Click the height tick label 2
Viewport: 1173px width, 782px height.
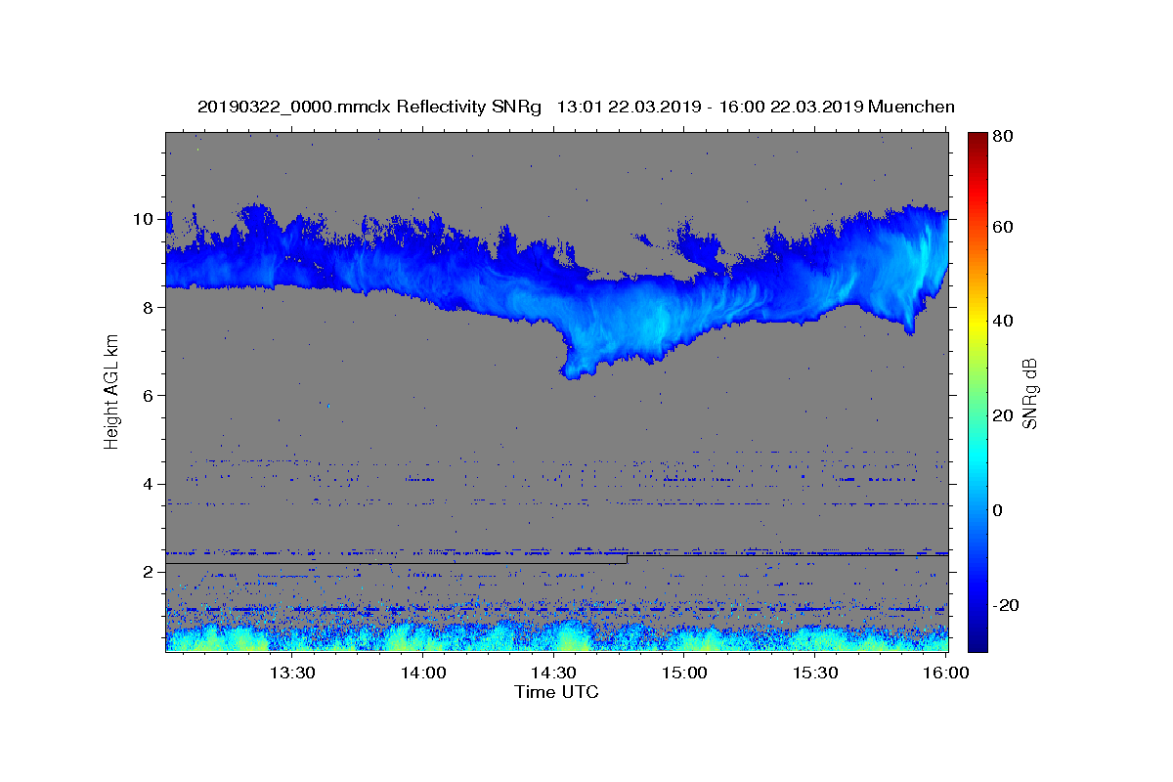[x=148, y=572]
